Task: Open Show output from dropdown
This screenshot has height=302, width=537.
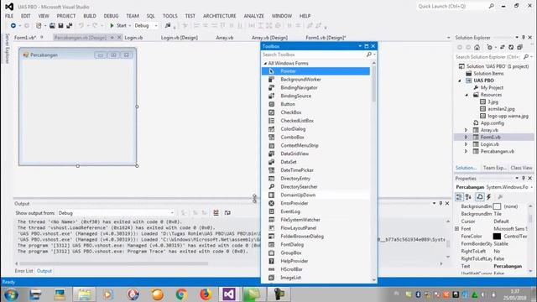Action: (x=116, y=213)
